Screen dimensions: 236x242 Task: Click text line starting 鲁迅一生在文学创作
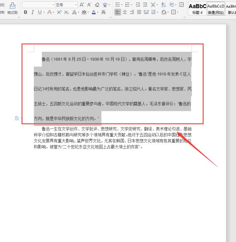click(x=117, y=129)
